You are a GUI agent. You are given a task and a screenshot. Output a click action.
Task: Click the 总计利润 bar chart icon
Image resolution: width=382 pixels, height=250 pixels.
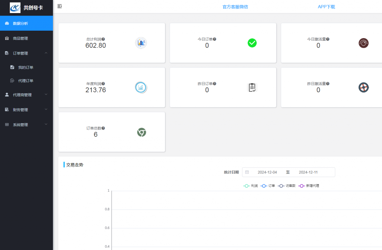point(141,43)
